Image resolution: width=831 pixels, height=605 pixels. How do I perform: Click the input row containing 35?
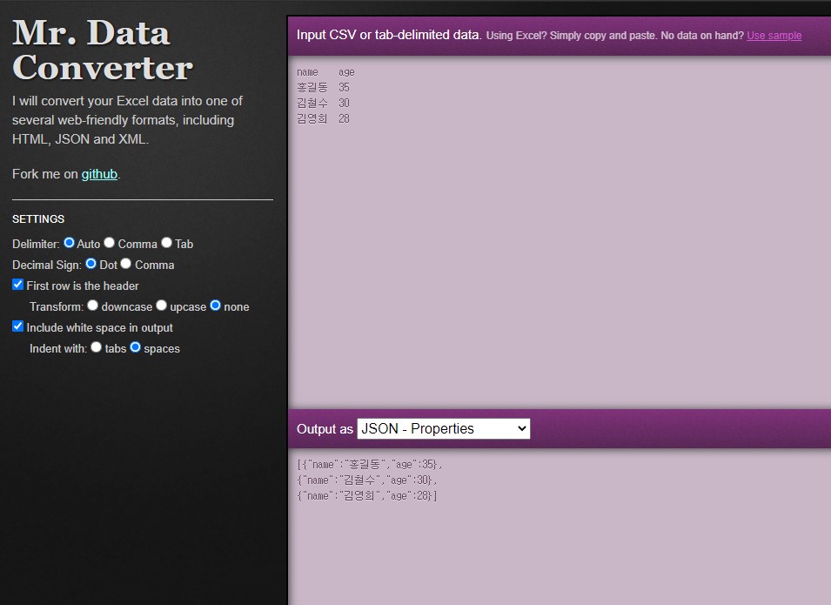coord(323,87)
